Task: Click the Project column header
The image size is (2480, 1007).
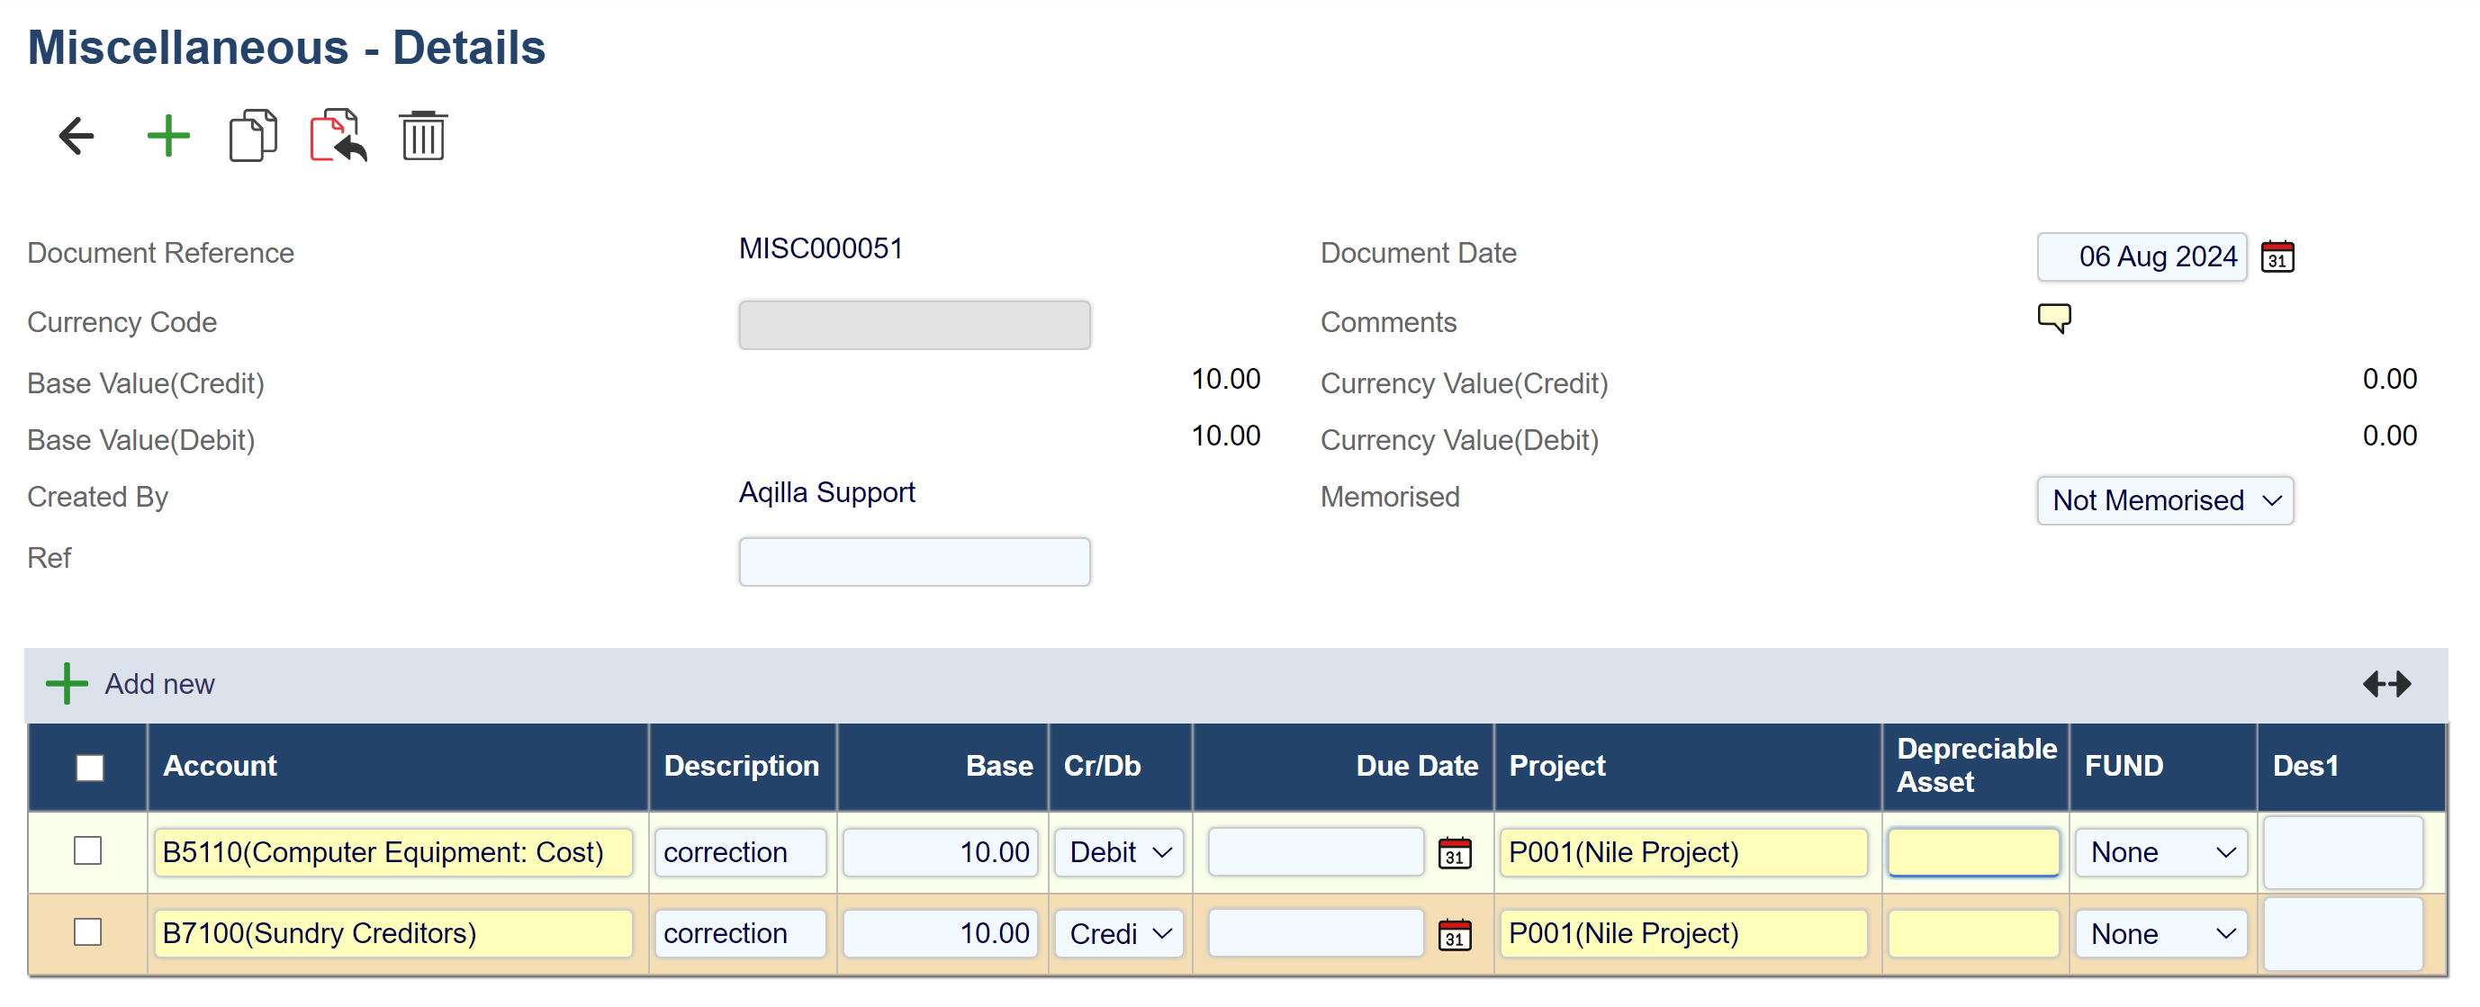Action: pos(1556,767)
